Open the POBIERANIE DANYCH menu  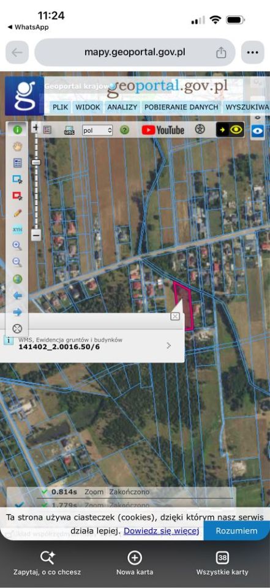[x=181, y=107]
